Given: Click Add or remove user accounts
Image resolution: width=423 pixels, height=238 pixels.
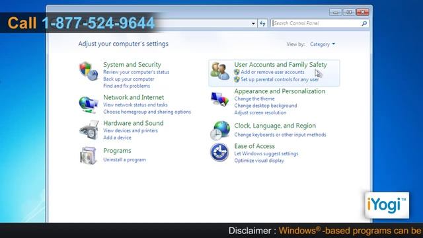Looking at the screenshot, I should 272,72.
